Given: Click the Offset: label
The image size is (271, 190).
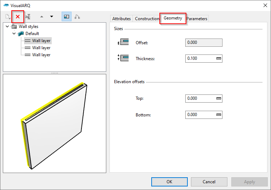Looking at the screenshot, I should (x=142, y=43).
